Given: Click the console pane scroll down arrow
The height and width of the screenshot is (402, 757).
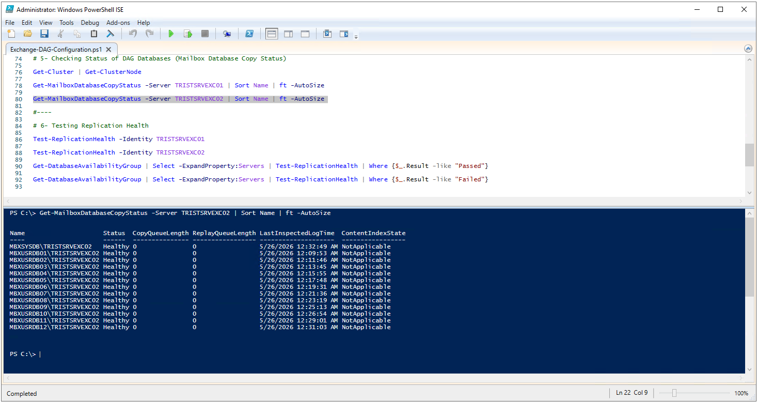Looking at the screenshot, I should [748, 369].
